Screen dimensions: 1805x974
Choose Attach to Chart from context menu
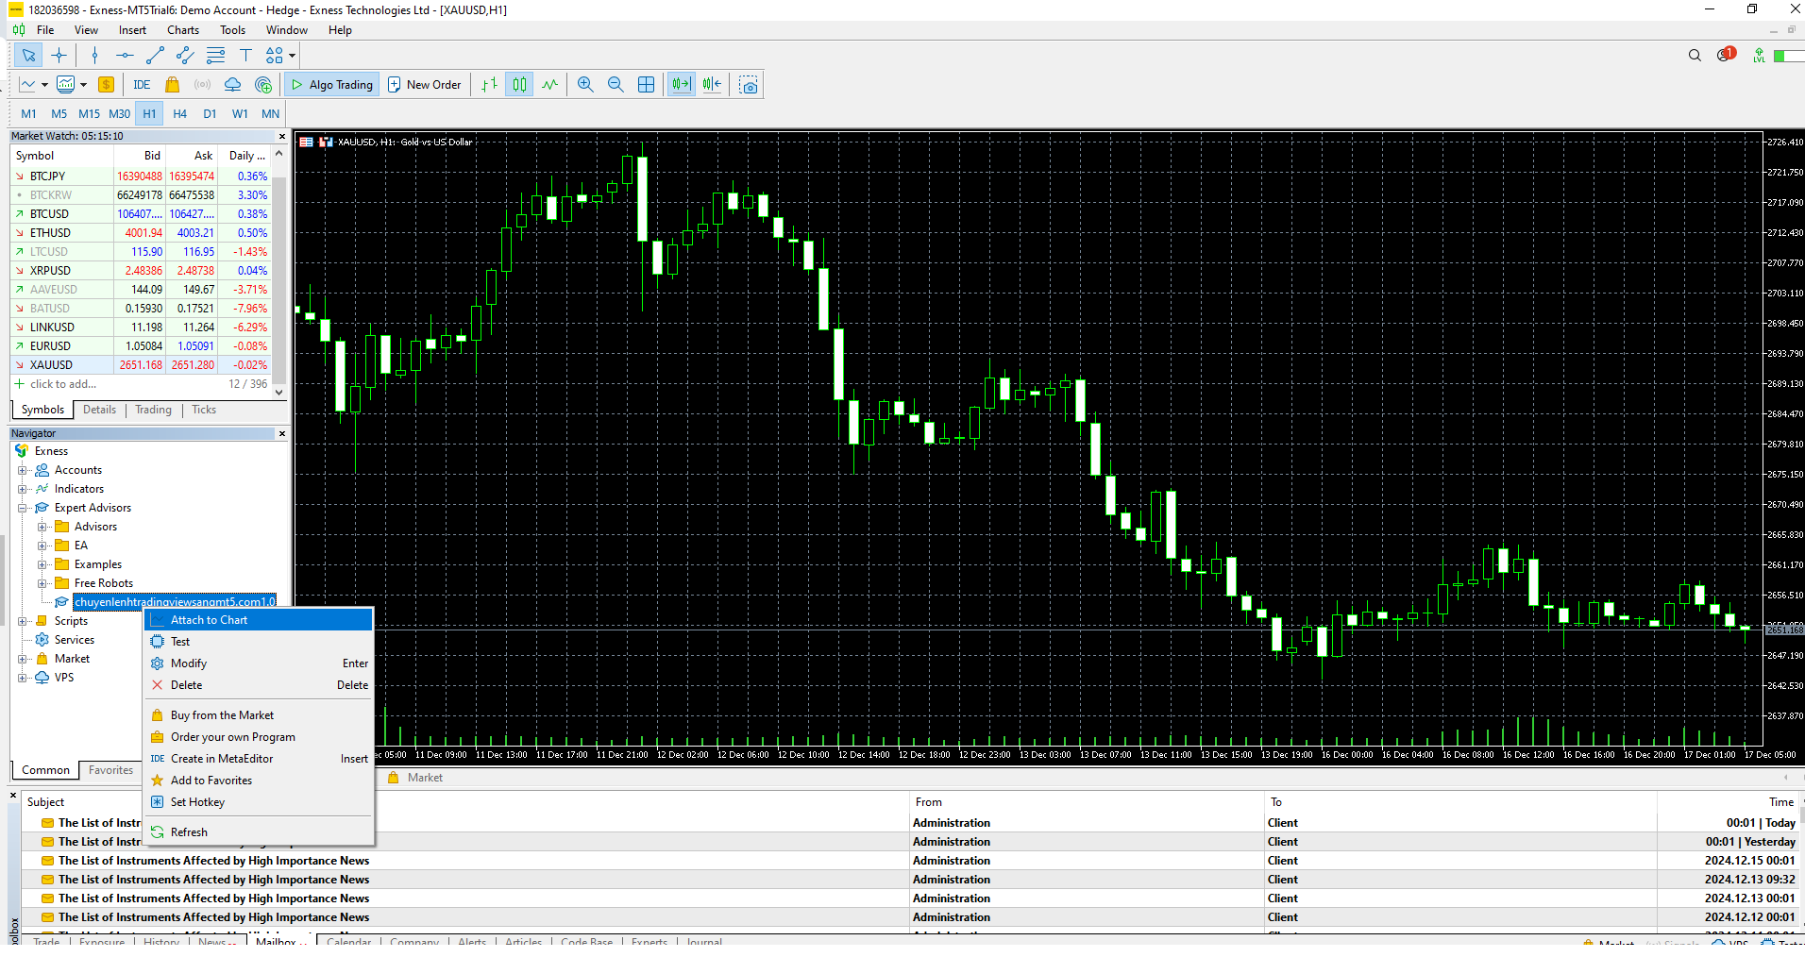click(209, 620)
